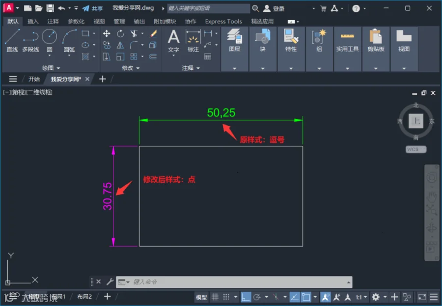Viewport: 442px width, 306px height.
Task: Click the Model (模型) space button
Action: pyautogui.click(x=201, y=297)
